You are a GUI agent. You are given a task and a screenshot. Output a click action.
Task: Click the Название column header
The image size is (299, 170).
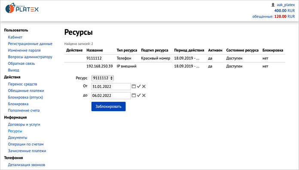click(x=95, y=50)
